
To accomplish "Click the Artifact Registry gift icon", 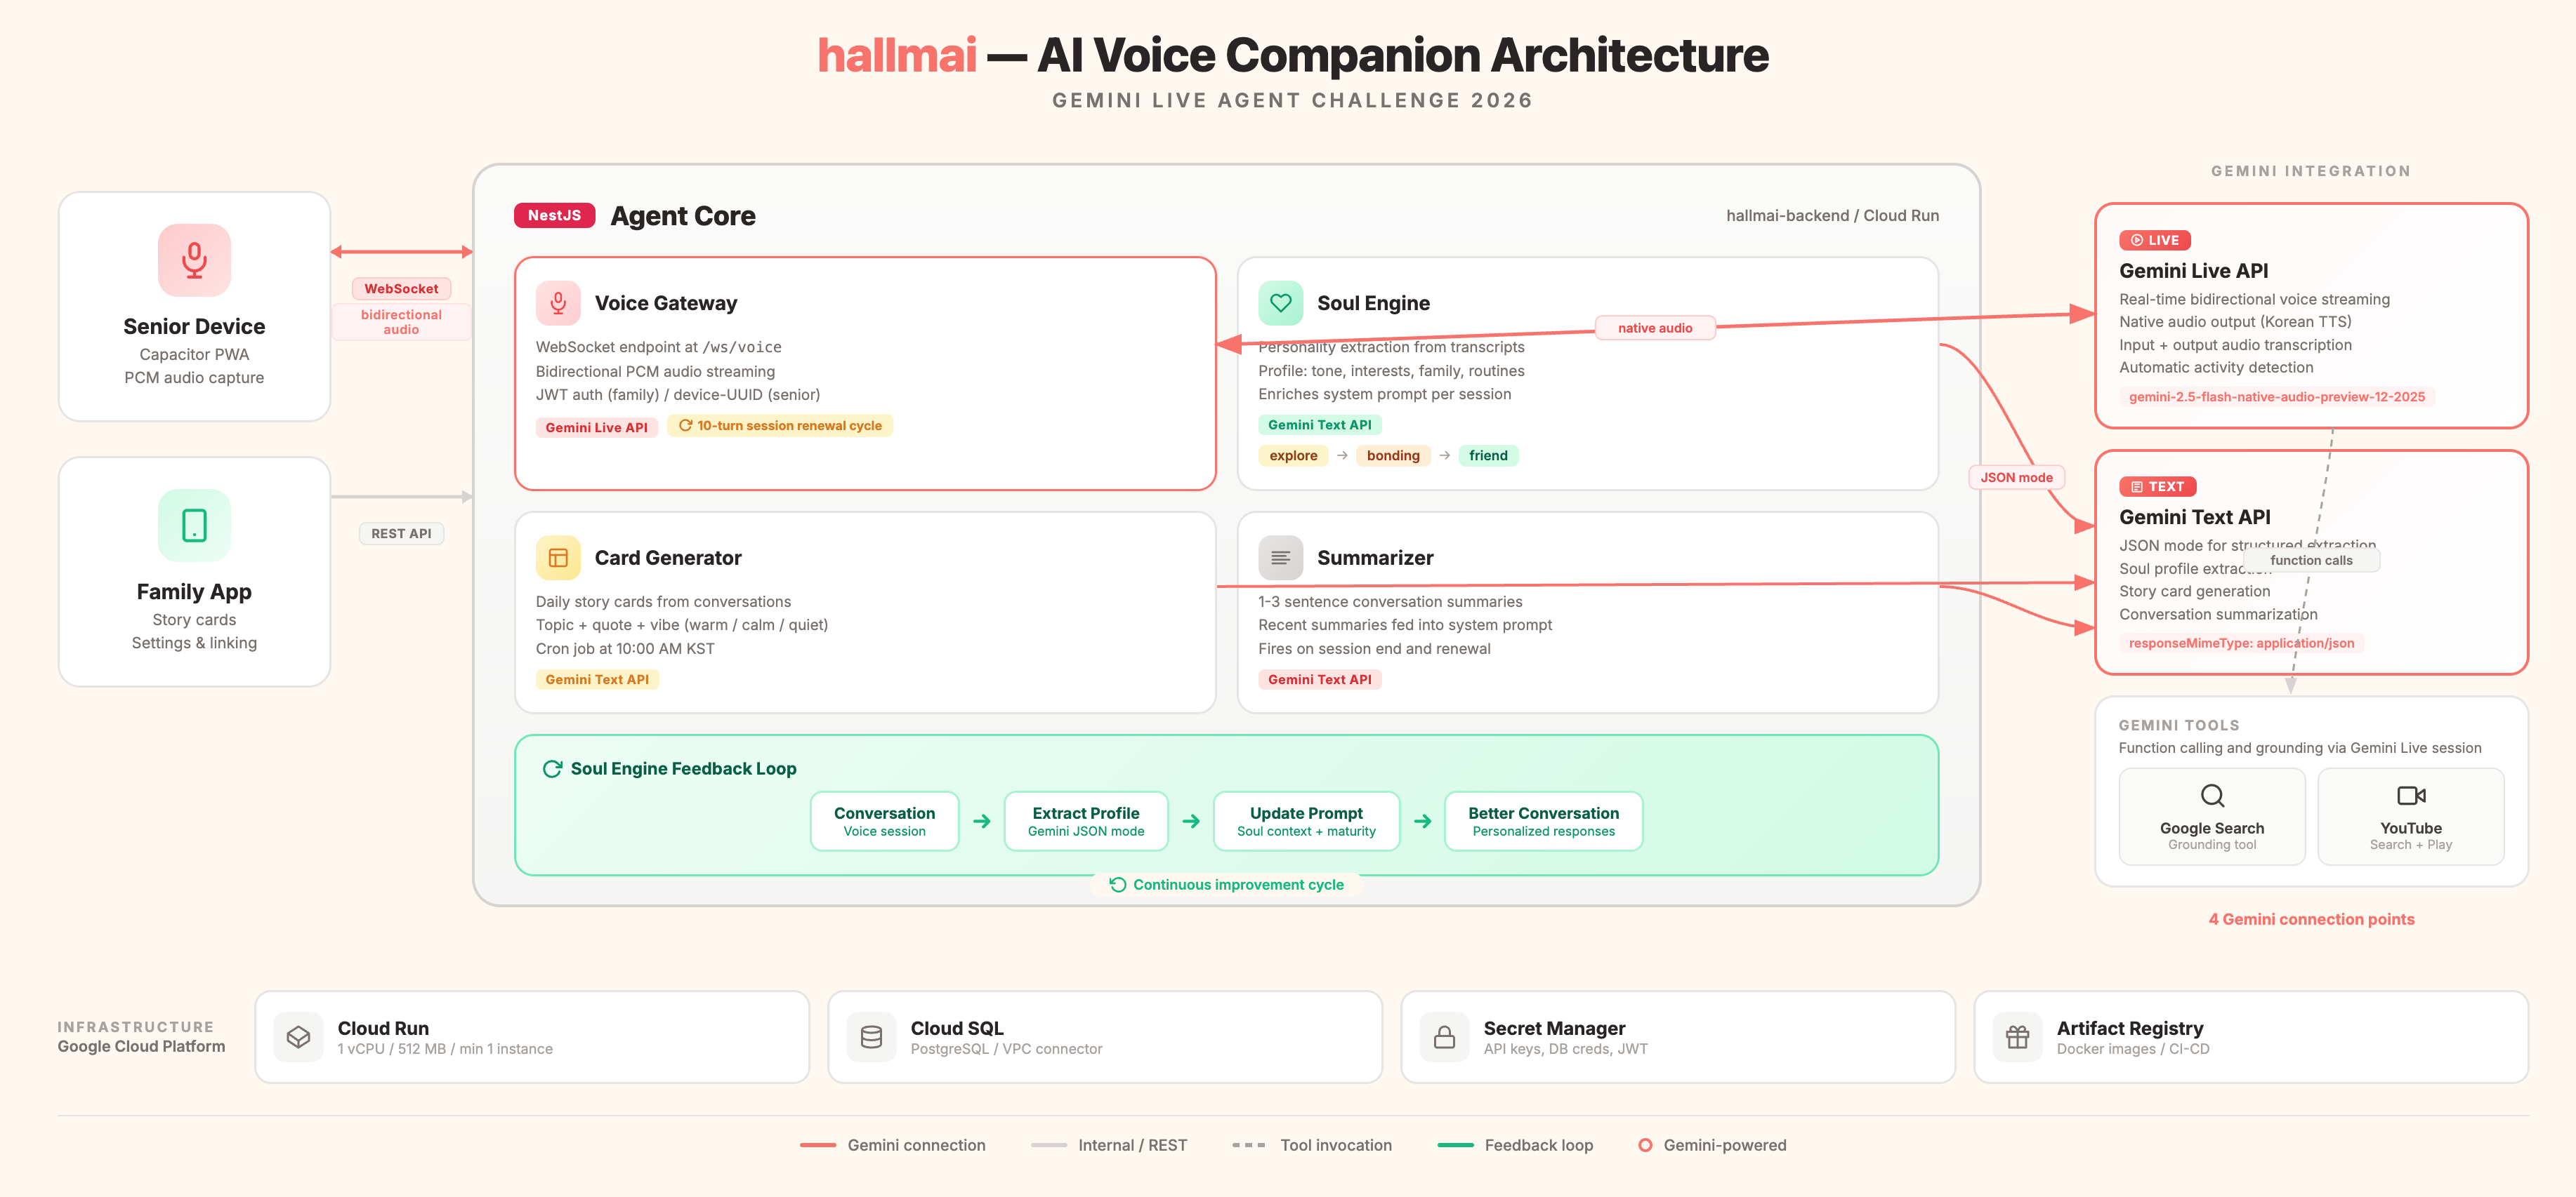I will tap(2017, 1037).
